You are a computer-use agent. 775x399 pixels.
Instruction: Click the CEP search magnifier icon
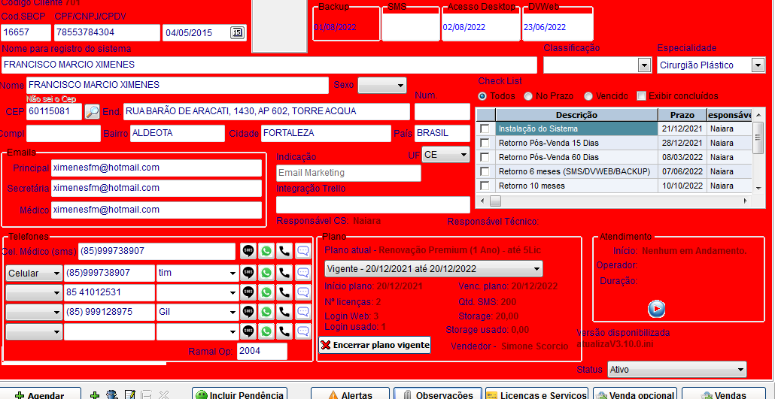[x=92, y=112]
